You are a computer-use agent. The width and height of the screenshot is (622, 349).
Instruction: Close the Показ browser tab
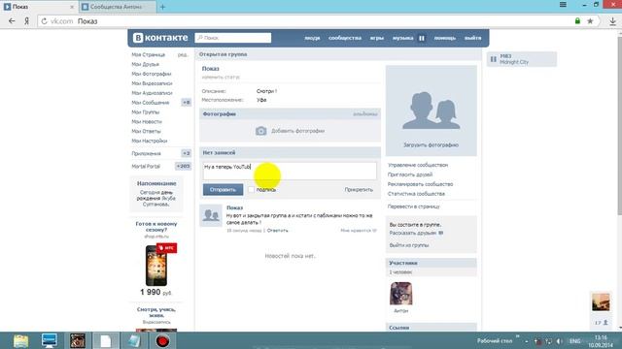coord(72,7)
